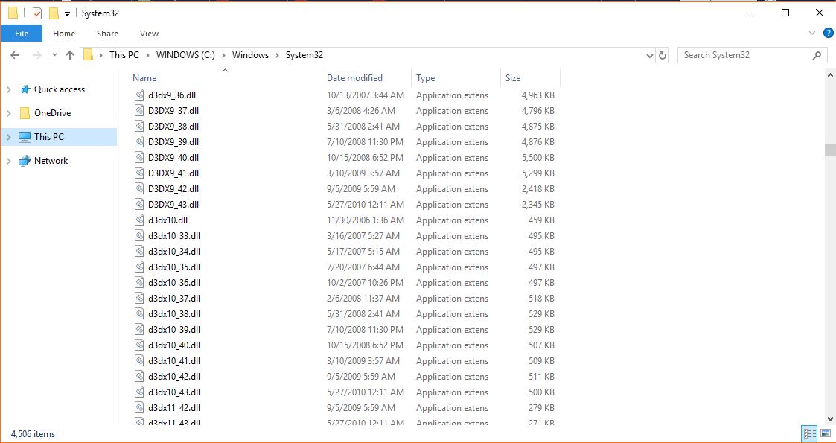Image resolution: width=836 pixels, height=443 pixels.
Task: Click the New folder quick access icon
Action: [x=54, y=13]
